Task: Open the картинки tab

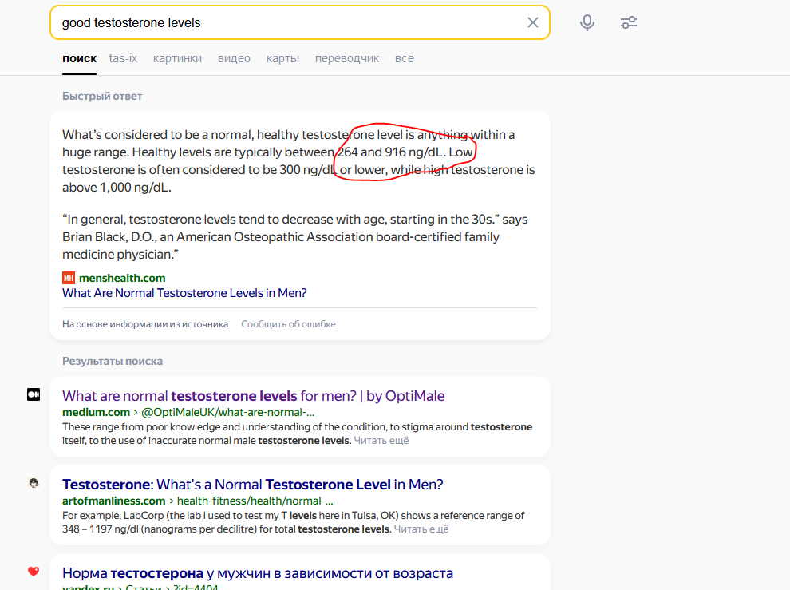Action: click(177, 58)
